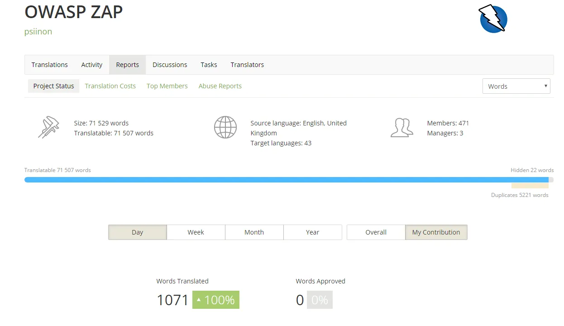Click the OWASP ZAP lightning logo

493,19
